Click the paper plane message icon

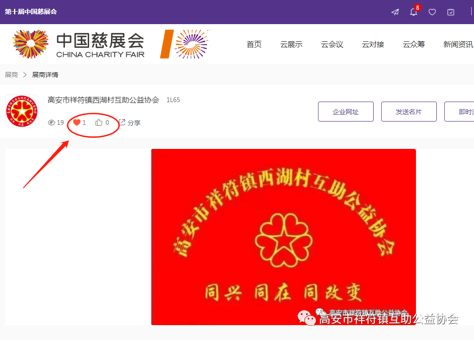pyautogui.click(x=395, y=12)
